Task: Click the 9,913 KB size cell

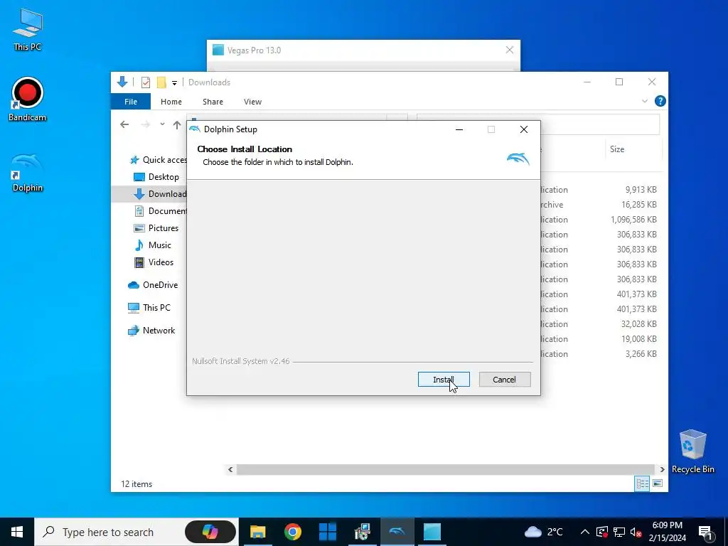Action: (641, 190)
